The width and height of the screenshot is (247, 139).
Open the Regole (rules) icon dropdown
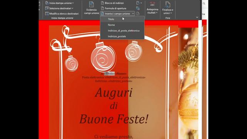click(139, 3)
